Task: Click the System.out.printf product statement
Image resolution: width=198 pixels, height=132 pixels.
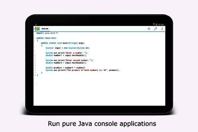Action: point(82,70)
